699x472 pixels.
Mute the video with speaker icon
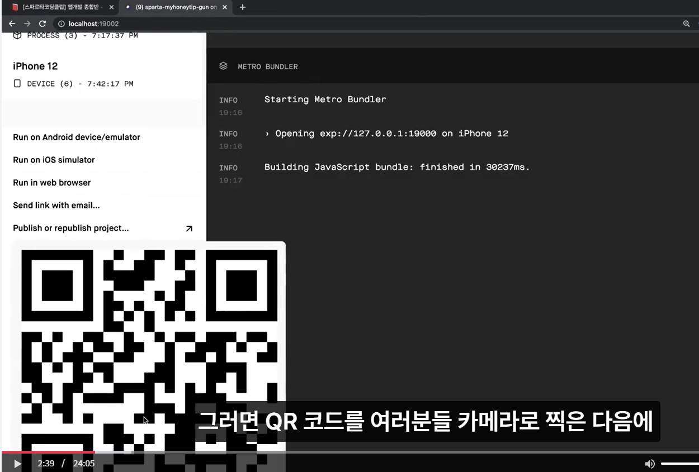pyautogui.click(x=650, y=464)
